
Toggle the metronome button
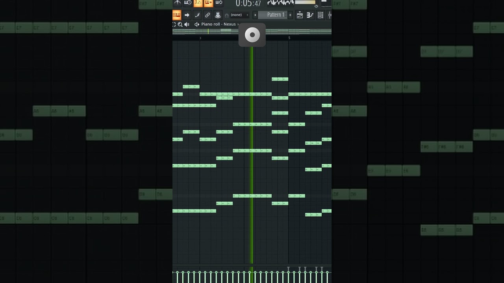coord(178,3)
